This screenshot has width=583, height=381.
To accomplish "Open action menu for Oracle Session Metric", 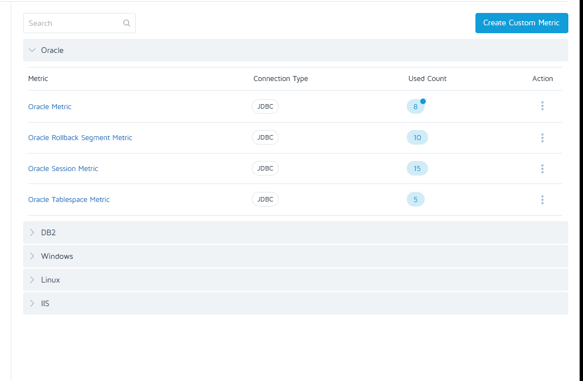I will 542,169.
